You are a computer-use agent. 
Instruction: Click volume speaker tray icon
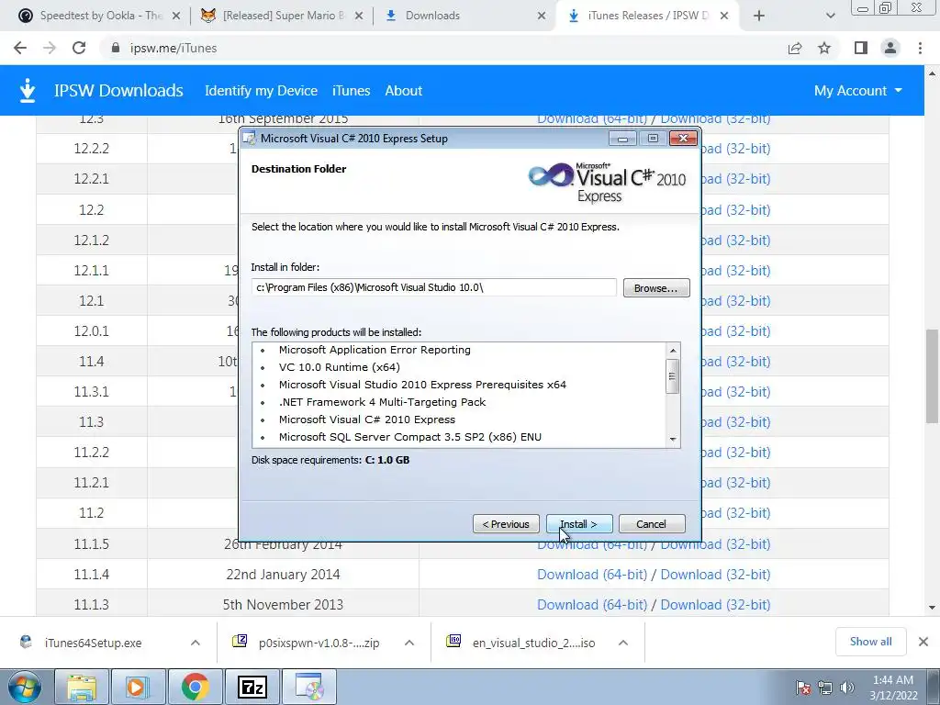[x=847, y=687]
